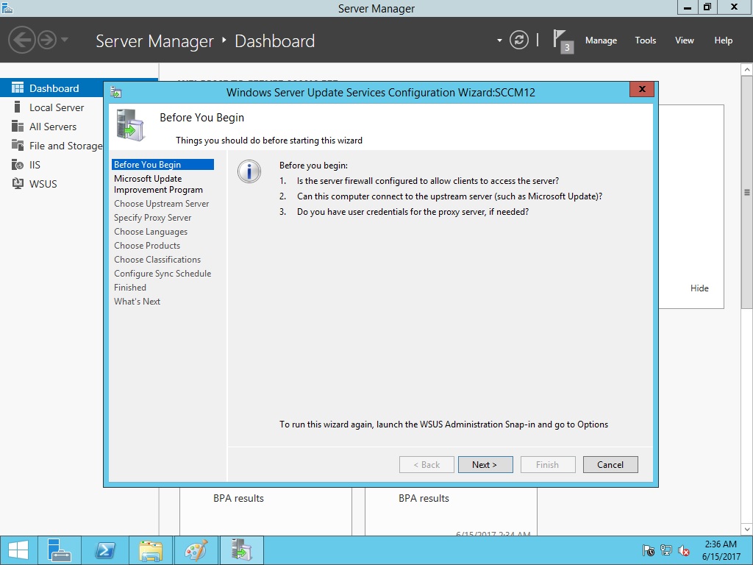Open the View menu

(684, 40)
